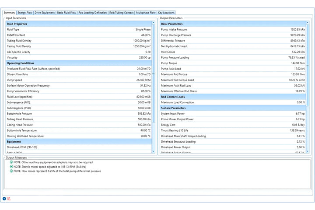Click Maximum Load Connection row

(233, 102)
